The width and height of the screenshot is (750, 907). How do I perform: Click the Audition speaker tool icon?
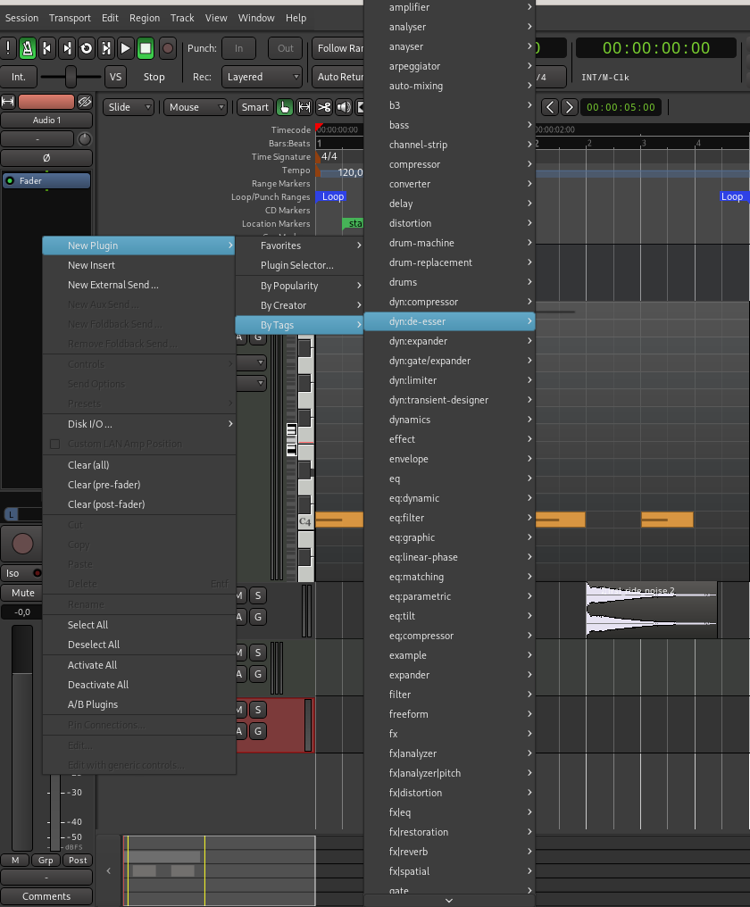(344, 107)
